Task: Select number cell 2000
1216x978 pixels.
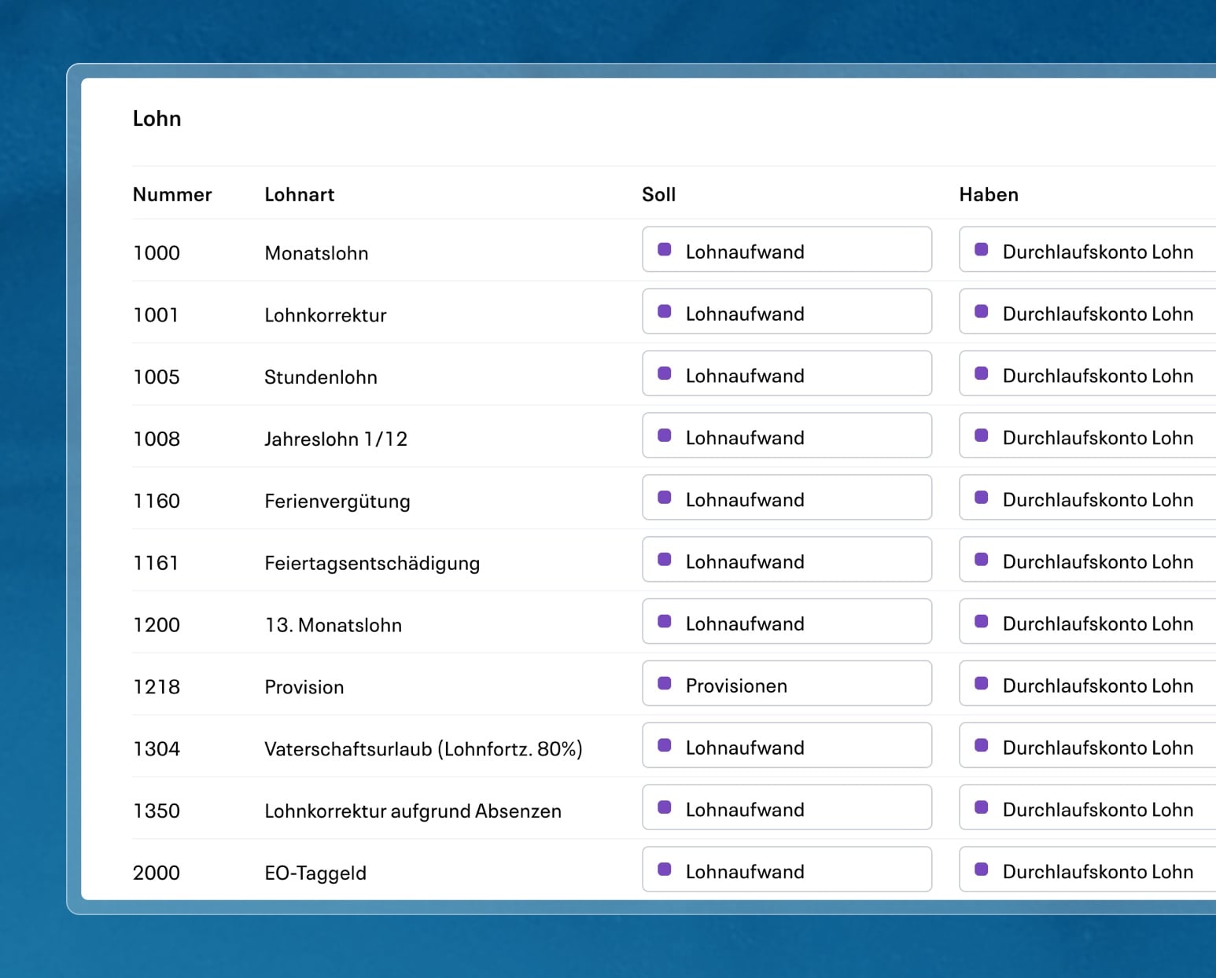Action: click(x=157, y=873)
